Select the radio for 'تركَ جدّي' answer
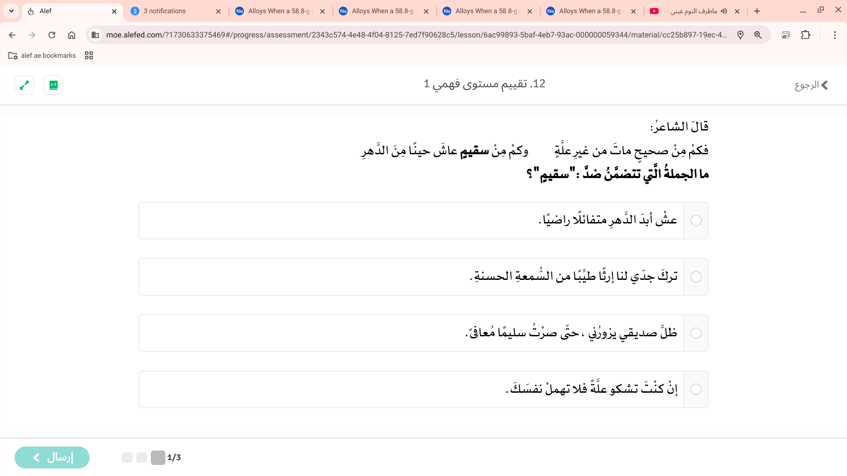 coord(696,277)
